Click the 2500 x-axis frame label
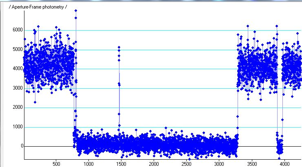This screenshot has height=167, width=302. click(x=186, y=164)
